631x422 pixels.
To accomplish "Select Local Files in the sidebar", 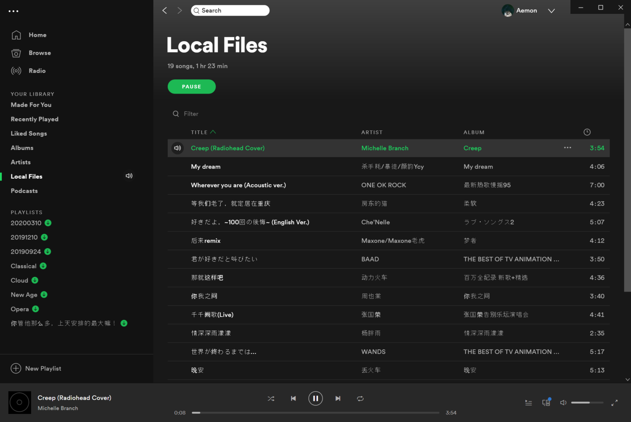I will coord(26,177).
